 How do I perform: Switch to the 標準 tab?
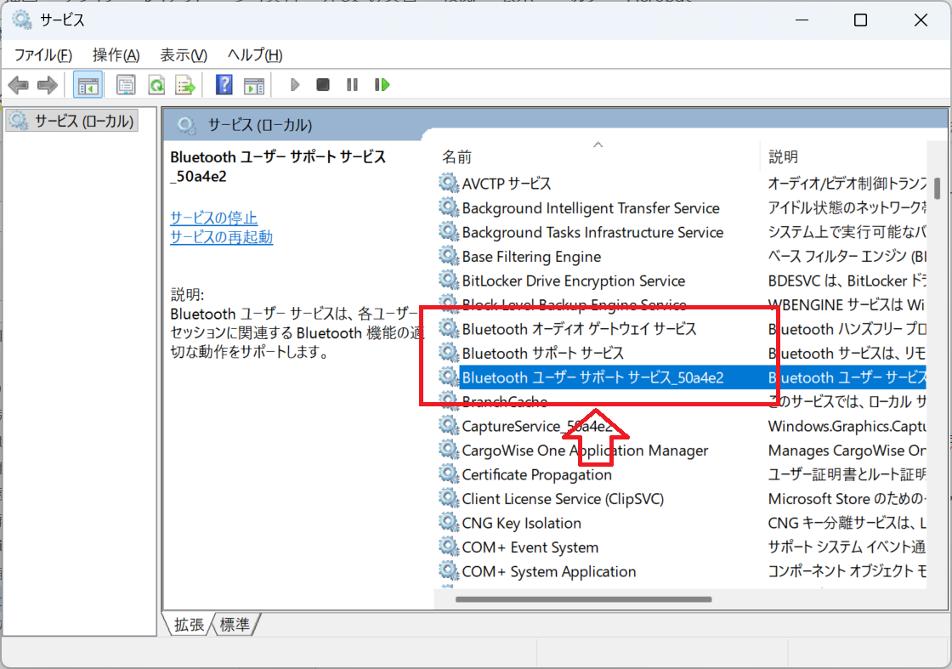(x=234, y=624)
